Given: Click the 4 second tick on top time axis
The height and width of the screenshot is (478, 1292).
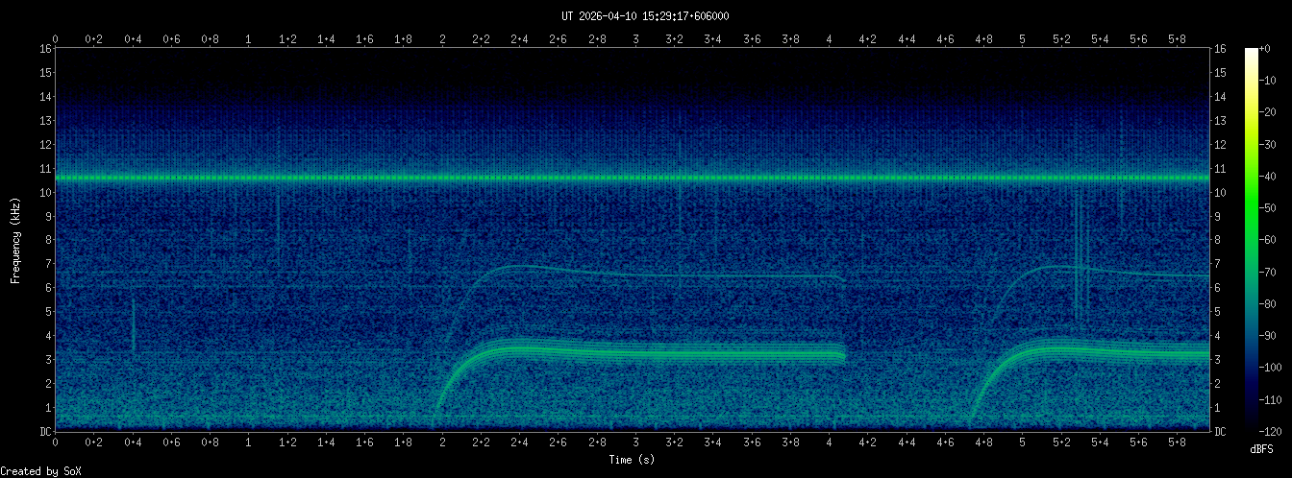Looking at the screenshot, I should point(829,38).
